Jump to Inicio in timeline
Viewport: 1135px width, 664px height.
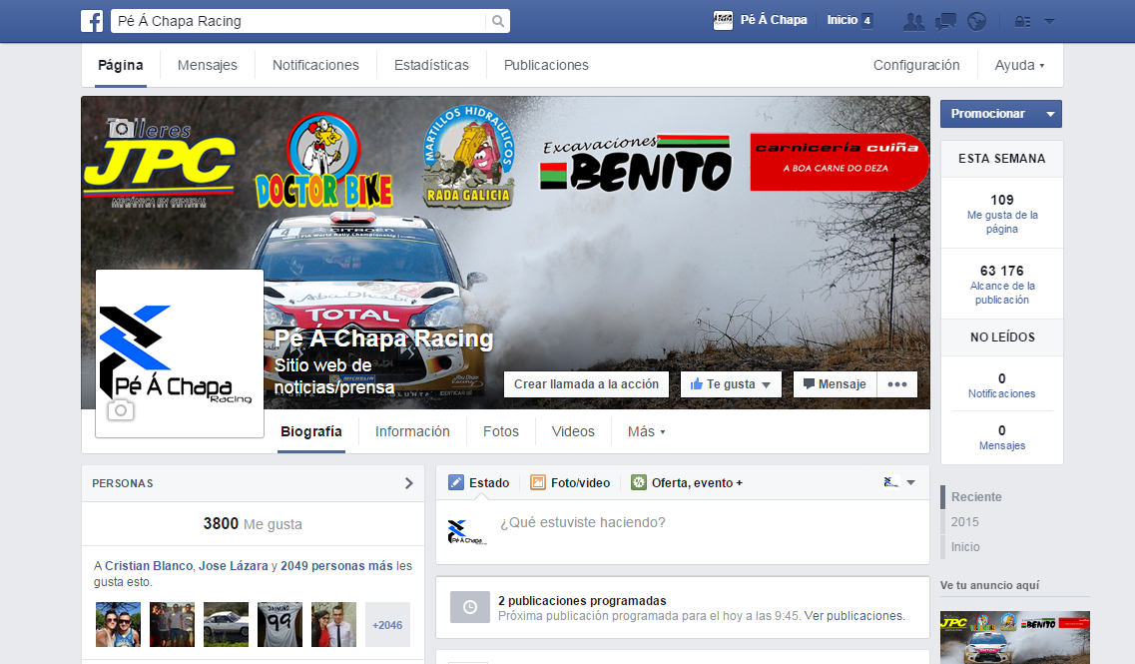965,547
